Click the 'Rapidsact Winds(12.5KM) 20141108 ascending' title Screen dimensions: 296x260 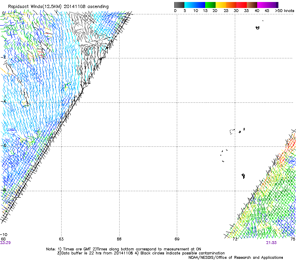[x=58, y=6]
